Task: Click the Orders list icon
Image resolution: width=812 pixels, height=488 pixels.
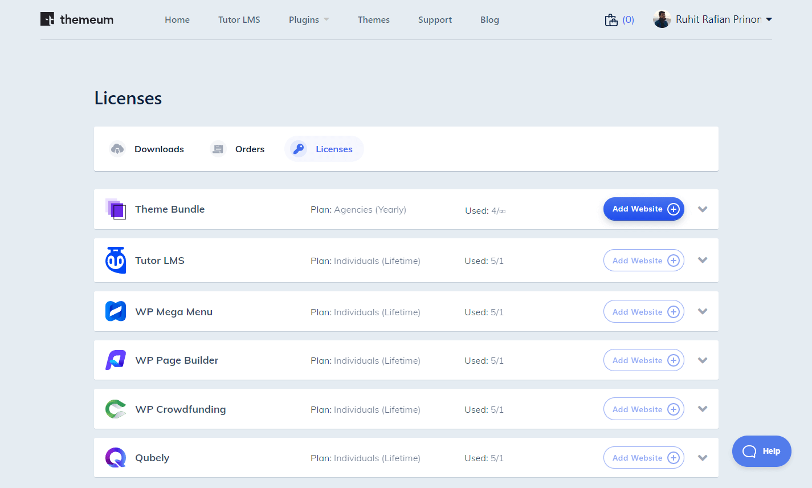Action: (x=218, y=149)
